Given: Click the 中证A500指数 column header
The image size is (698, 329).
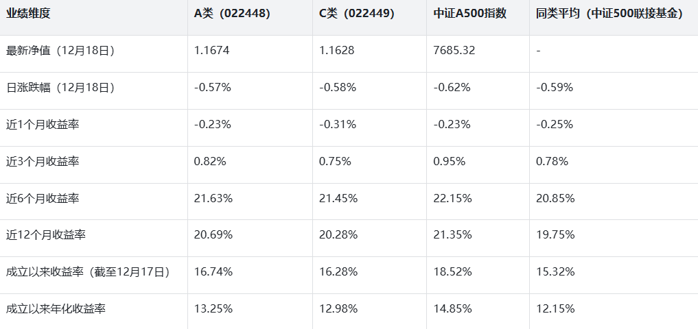Looking at the screenshot, I should 470,13.
